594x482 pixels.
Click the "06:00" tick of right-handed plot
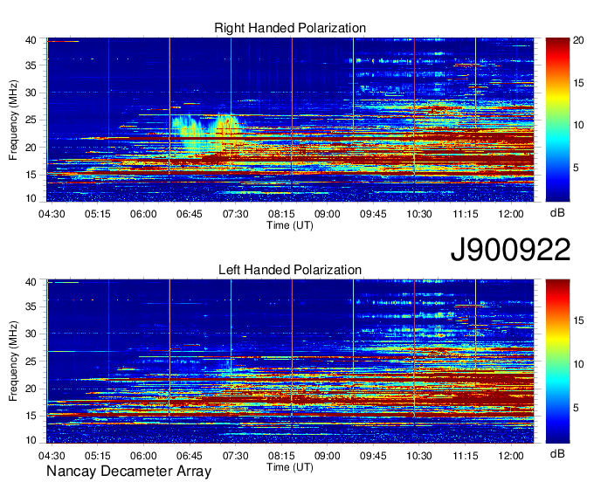(x=143, y=214)
